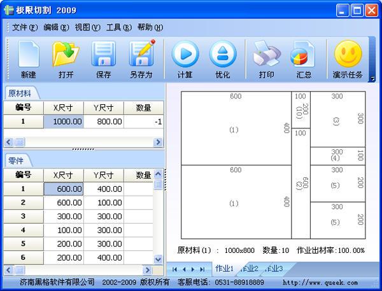Click parts table 编号 column header

coord(24,175)
